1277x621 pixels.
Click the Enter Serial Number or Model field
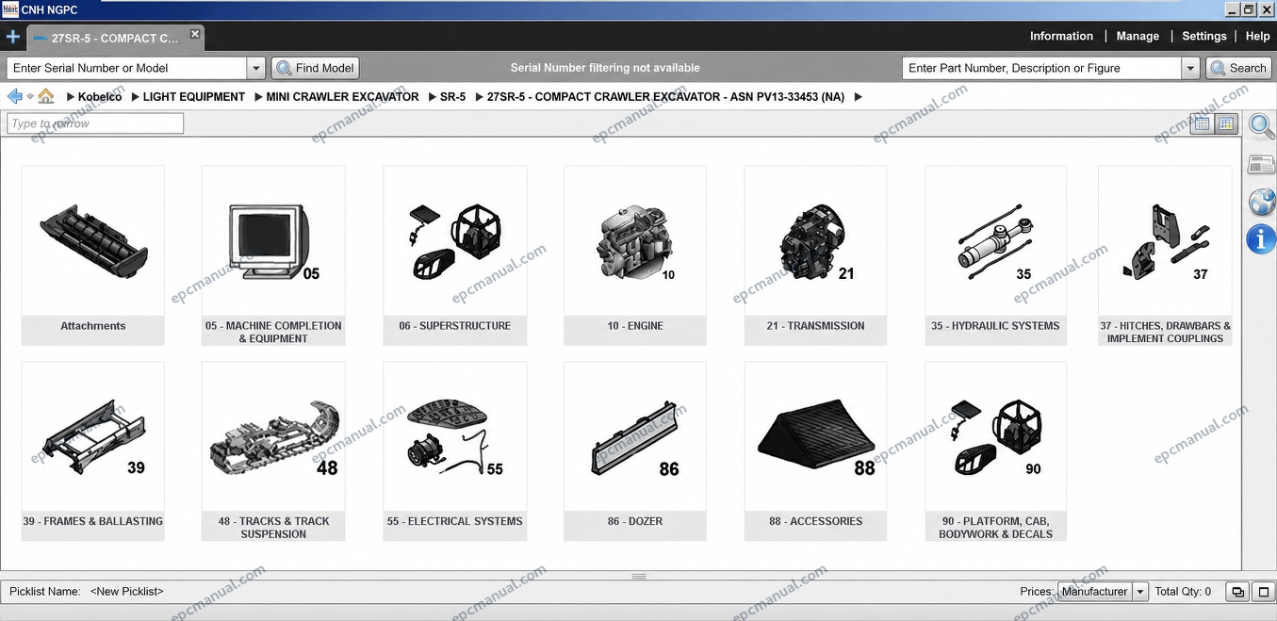pyautogui.click(x=127, y=68)
